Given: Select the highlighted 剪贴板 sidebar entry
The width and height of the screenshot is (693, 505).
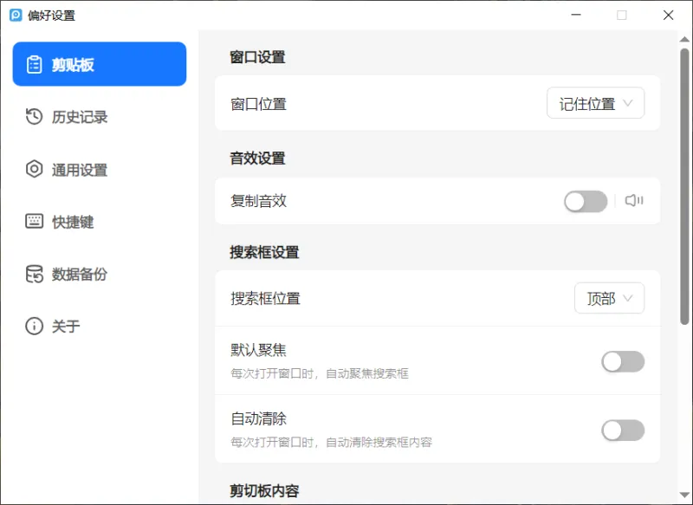Looking at the screenshot, I should click(x=99, y=63).
